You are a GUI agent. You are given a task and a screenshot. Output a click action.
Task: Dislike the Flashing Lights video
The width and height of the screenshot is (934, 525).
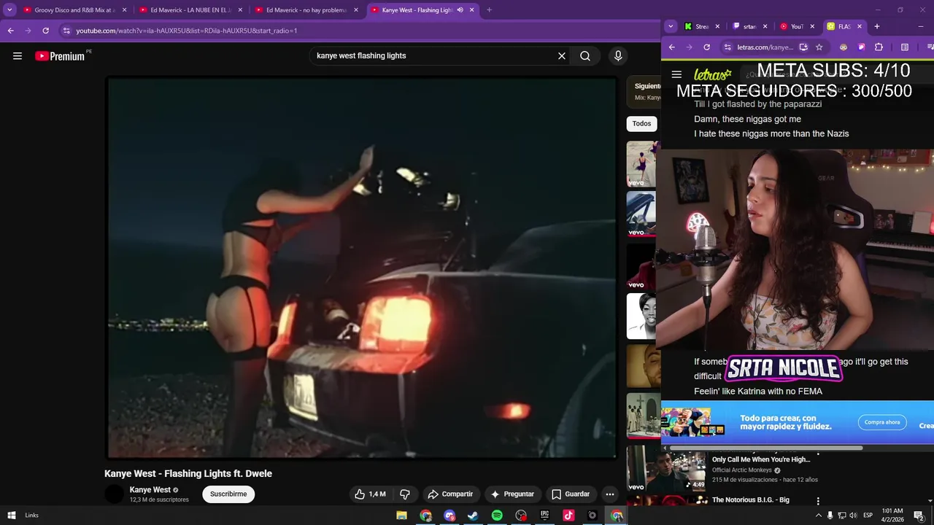point(405,494)
